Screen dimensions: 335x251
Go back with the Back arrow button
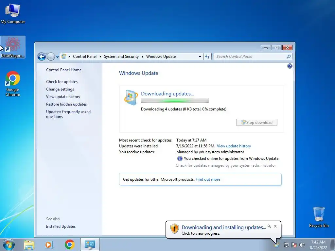click(42, 57)
